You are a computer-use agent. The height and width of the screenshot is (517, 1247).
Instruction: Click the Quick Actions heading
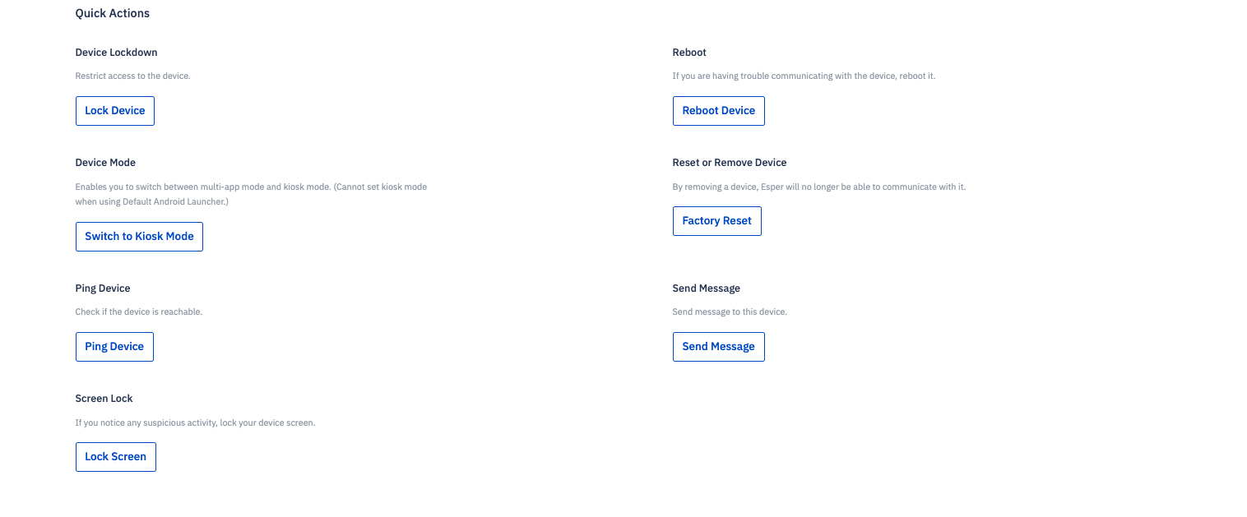pos(112,13)
